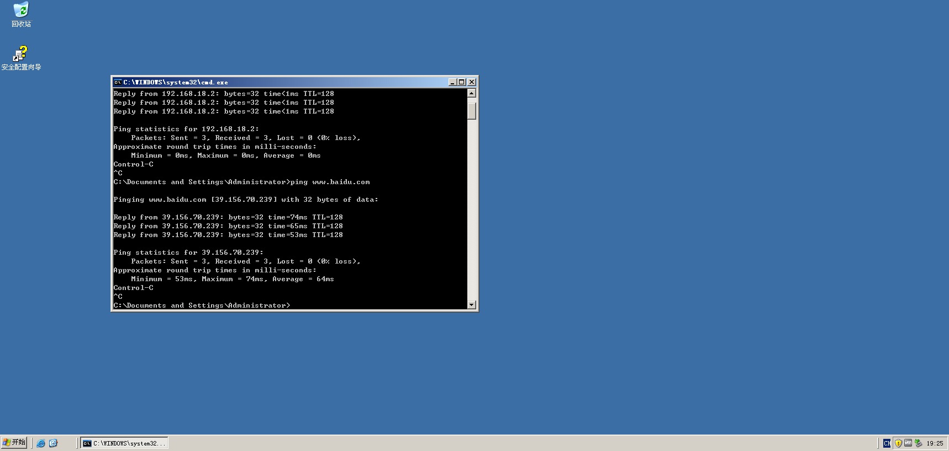Screen dimensions: 949x451
Task: Close the cmd.exe window
Action: [x=472, y=82]
